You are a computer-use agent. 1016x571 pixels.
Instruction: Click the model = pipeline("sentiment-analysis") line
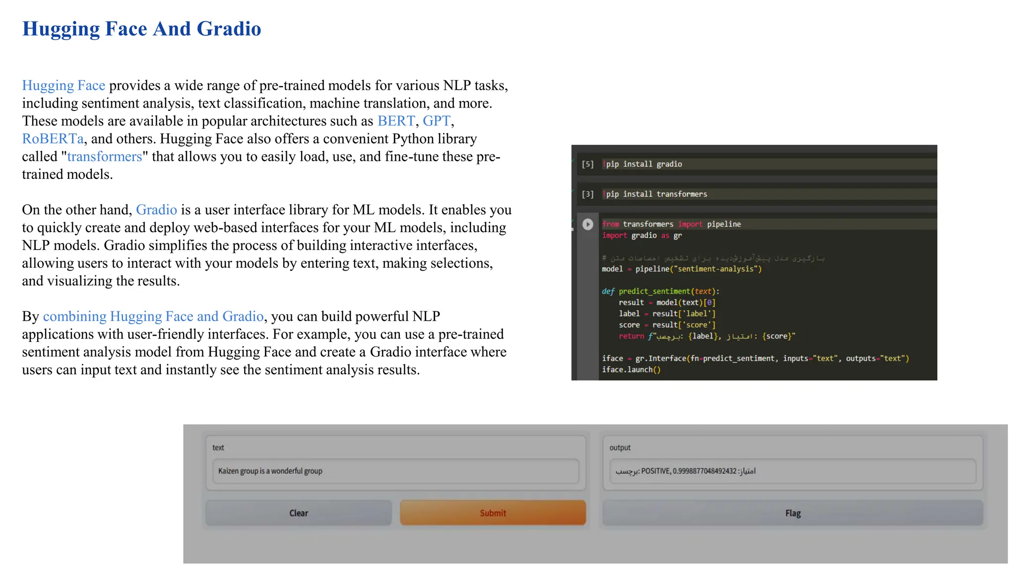(x=682, y=269)
